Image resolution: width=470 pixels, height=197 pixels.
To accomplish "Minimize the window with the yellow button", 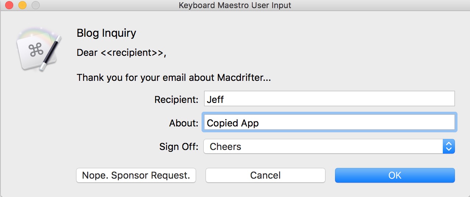I will pos(22,6).
